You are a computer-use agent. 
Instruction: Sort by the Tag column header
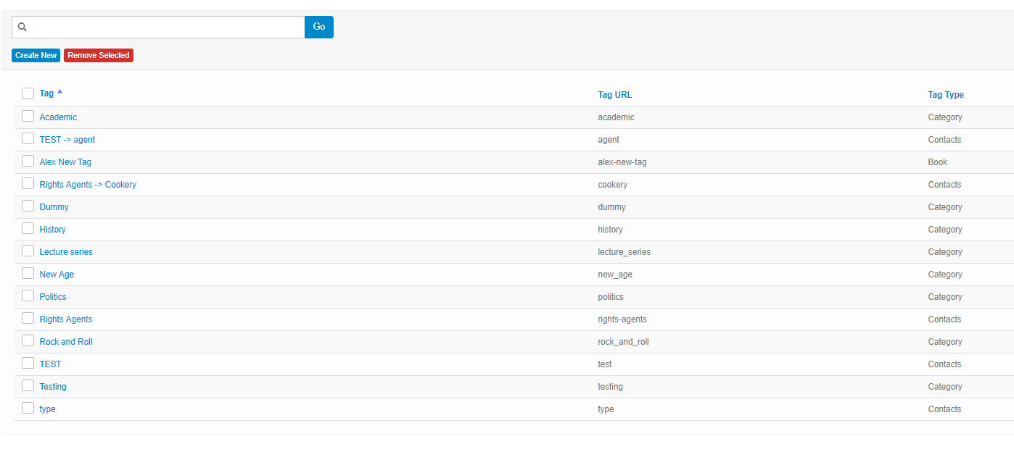46,93
